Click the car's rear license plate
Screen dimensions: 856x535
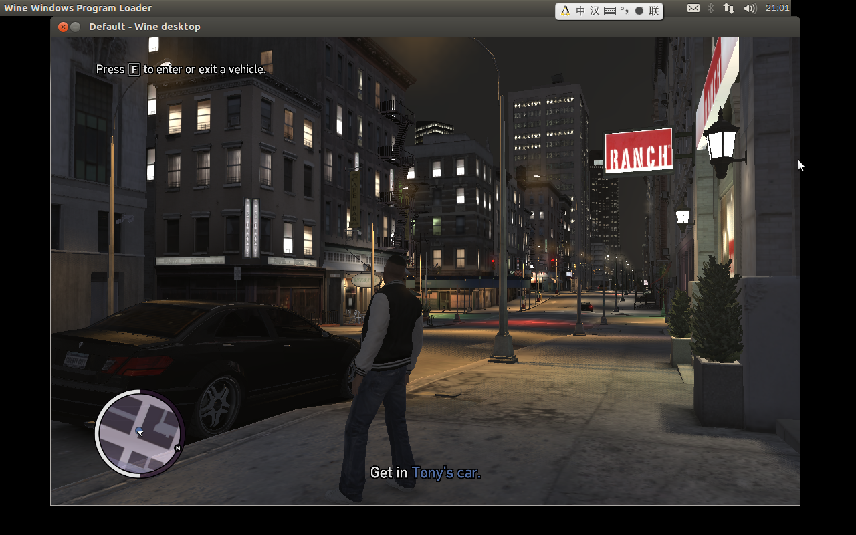[x=76, y=360]
